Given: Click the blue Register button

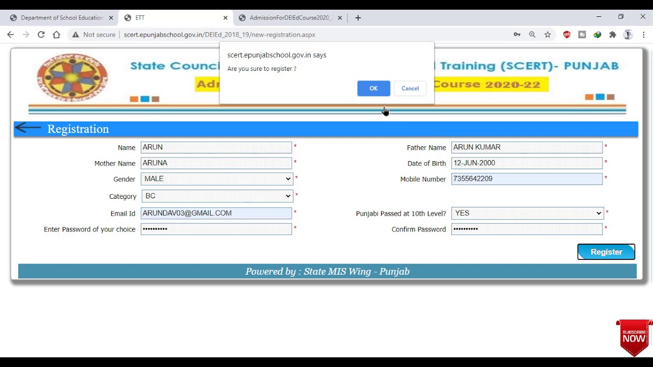Looking at the screenshot, I should coord(606,252).
